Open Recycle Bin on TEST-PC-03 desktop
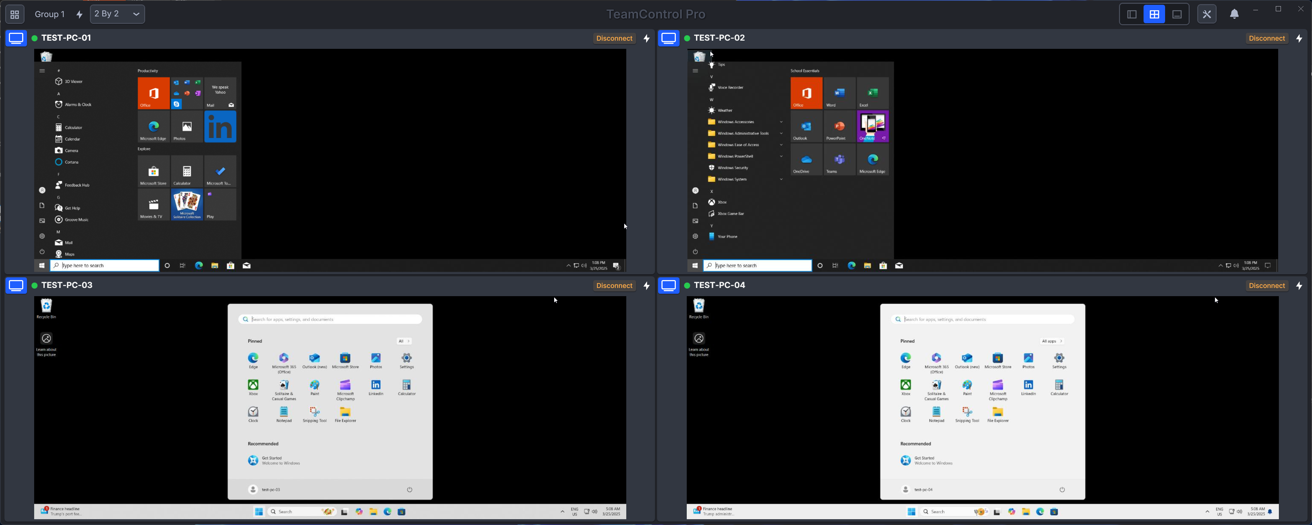Screen dimensions: 1312x525 [46, 309]
